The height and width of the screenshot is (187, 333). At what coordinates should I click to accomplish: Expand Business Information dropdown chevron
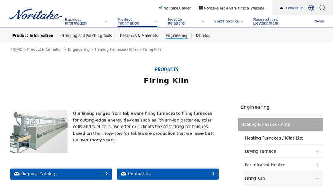[106, 22]
